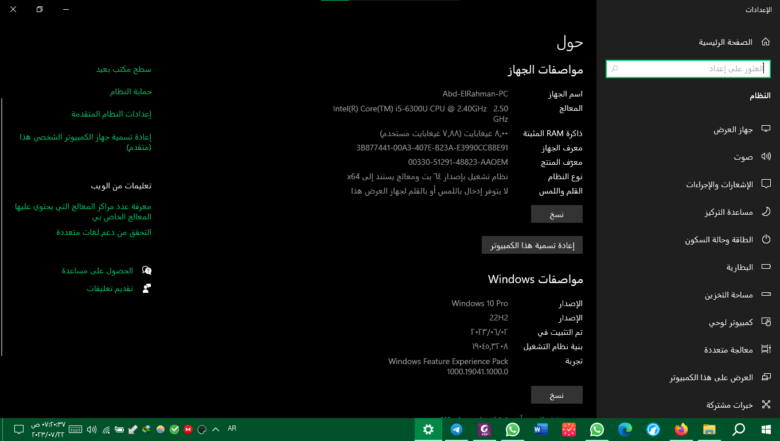The height and width of the screenshot is (441, 780).
Task: Click Rename this PC (إعادة تسمية هذا الكمبيوتر)
Action: click(532, 245)
